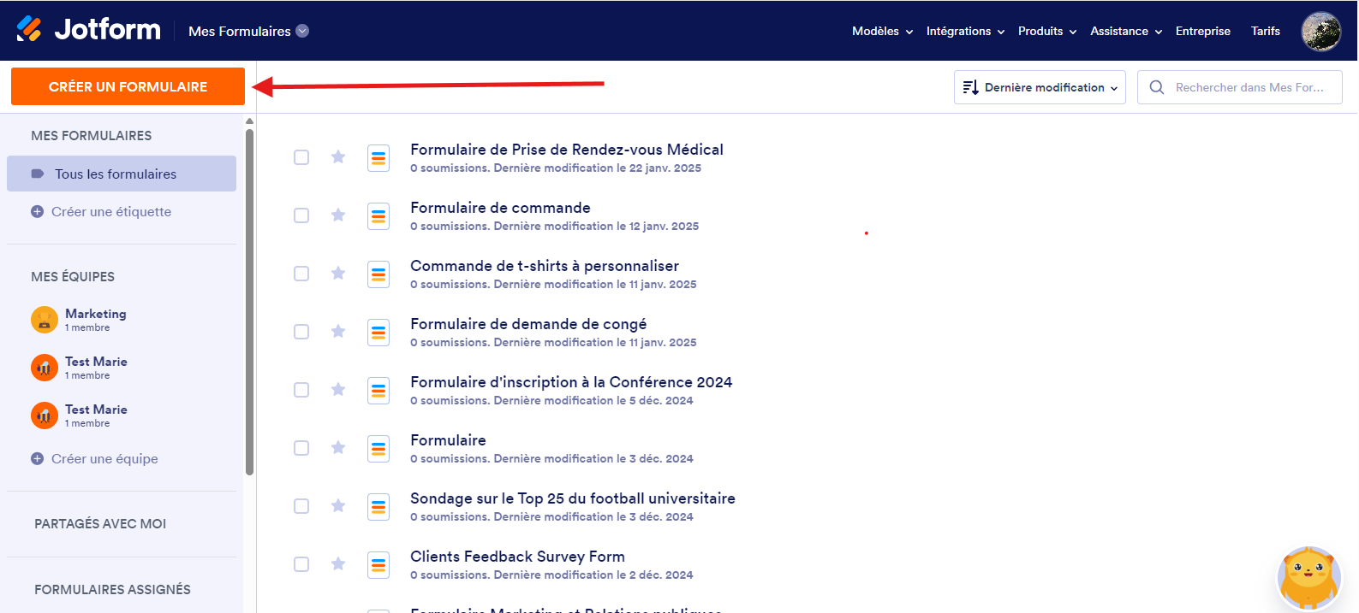The image size is (1359, 613).
Task: Focus the Rechercher dans Mes Formulaires field
Action: pyautogui.click(x=1240, y=87)
